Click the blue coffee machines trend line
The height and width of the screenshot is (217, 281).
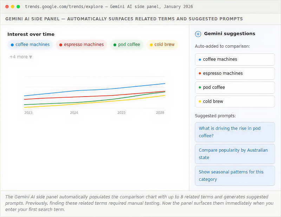[94, 90]
